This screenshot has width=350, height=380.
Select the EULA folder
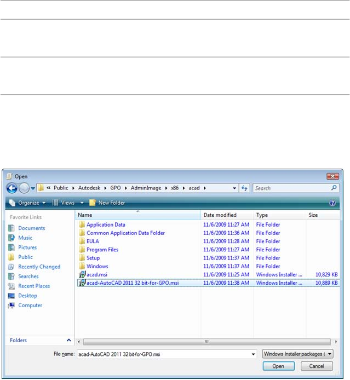point(93,241)
